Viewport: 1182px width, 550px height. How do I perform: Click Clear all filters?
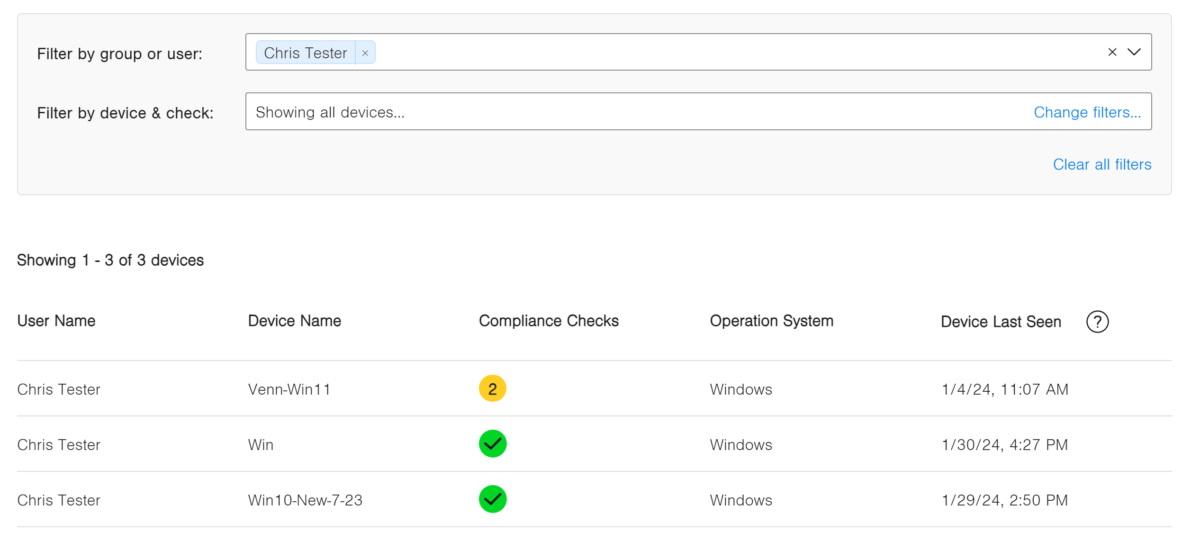(x=1102, y=164)
